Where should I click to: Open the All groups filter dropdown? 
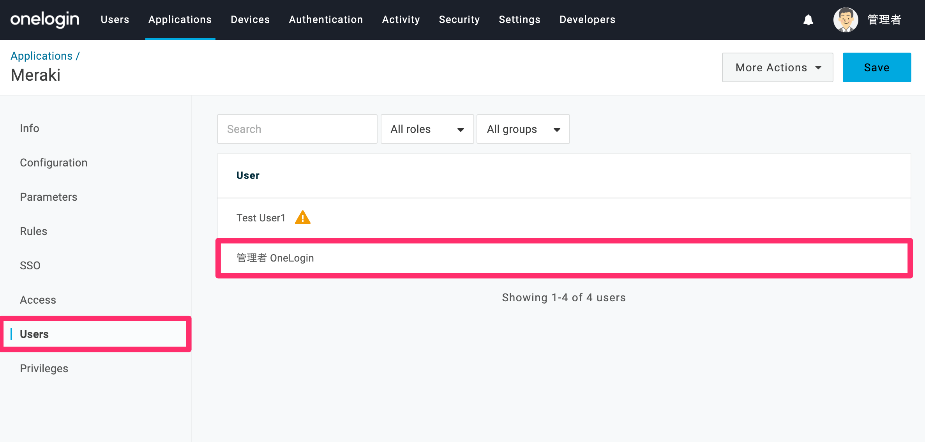[x=523, y=129]
